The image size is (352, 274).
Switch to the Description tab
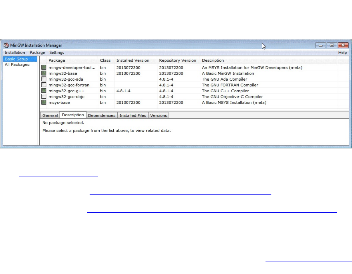(73, 115)
